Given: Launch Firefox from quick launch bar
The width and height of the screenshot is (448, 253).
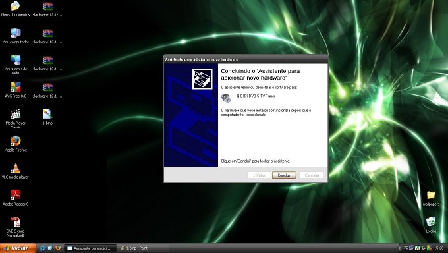Looking at the screenshot, I should [x=58, y=248].
